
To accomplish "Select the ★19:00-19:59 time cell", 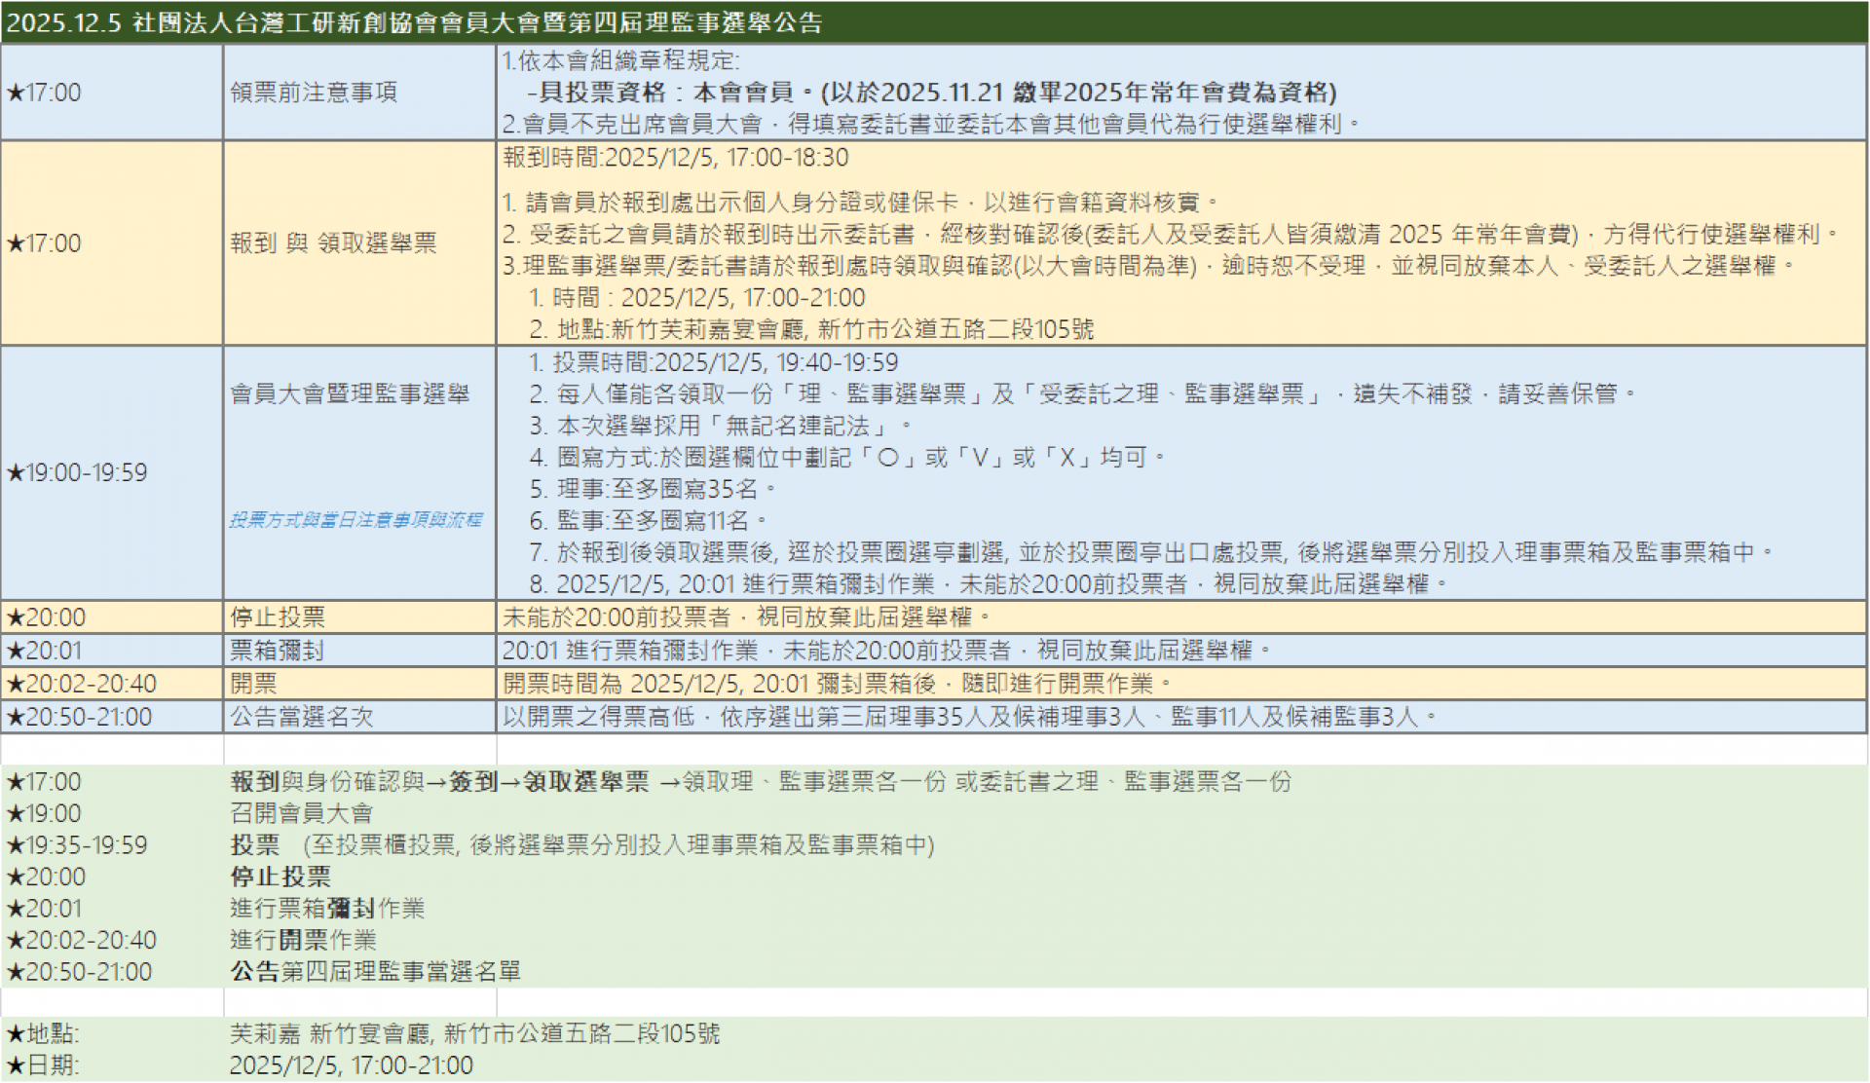I will pos(77,473).
